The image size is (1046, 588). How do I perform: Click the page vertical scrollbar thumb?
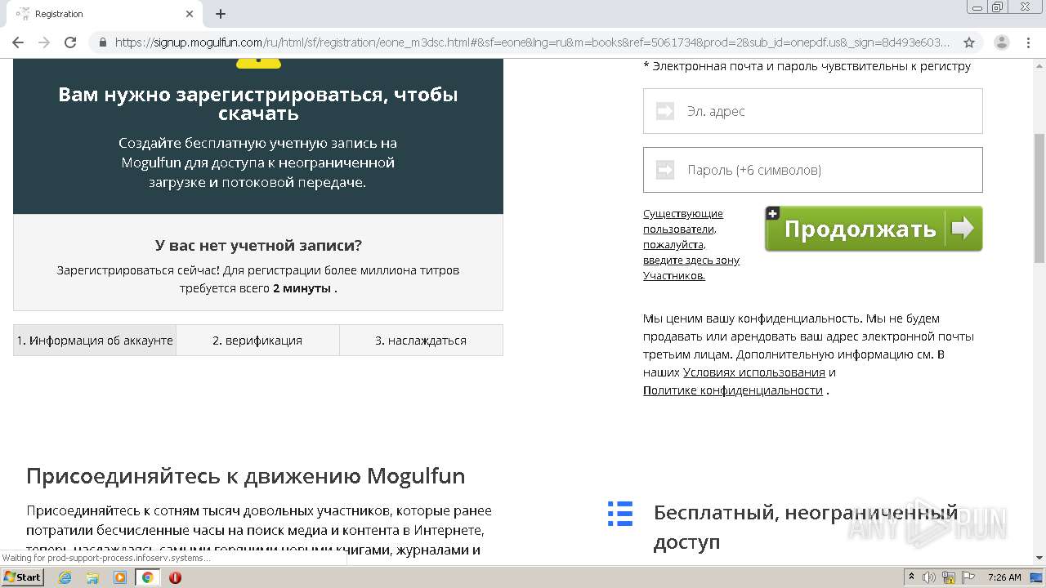click(x=1039, y=198)
